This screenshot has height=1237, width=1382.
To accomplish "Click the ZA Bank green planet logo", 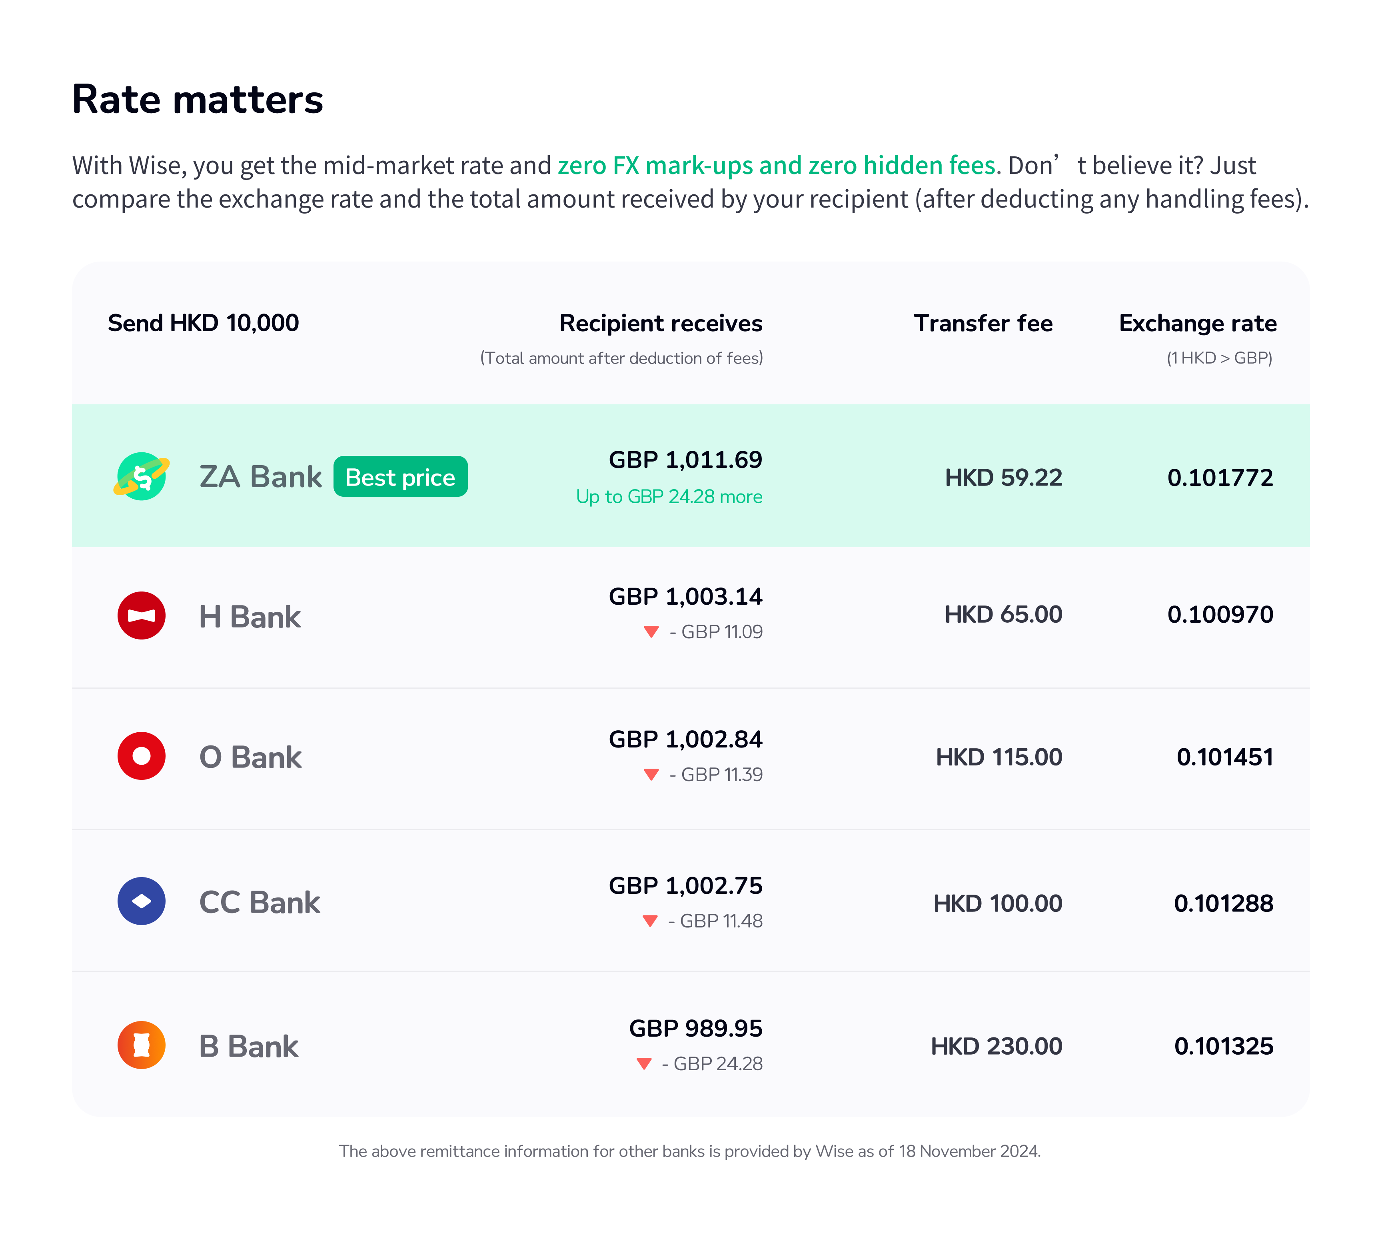I will [141, 476].
